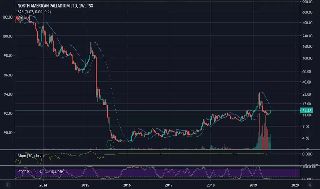Click the 2019 label on time axis

[253, 185]
